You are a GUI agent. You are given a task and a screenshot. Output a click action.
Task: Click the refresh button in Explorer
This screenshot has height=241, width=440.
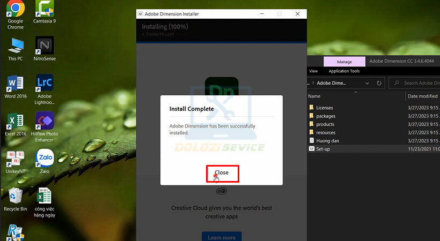coord(379,84)
